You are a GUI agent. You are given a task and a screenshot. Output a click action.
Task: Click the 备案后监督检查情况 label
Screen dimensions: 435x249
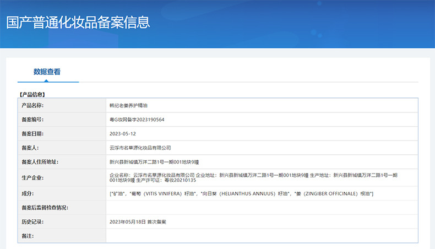coord(45,208)
